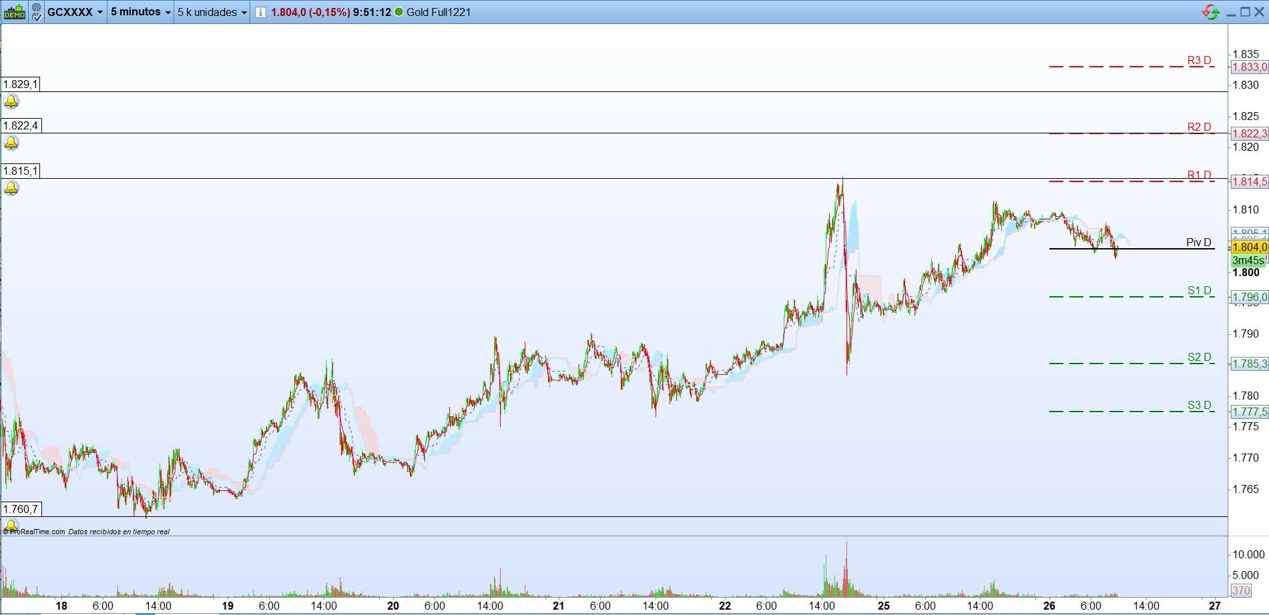Click the DEMO account icon
The height and width of the screenshot is (615, 1269).
click(x=15, y=12)
